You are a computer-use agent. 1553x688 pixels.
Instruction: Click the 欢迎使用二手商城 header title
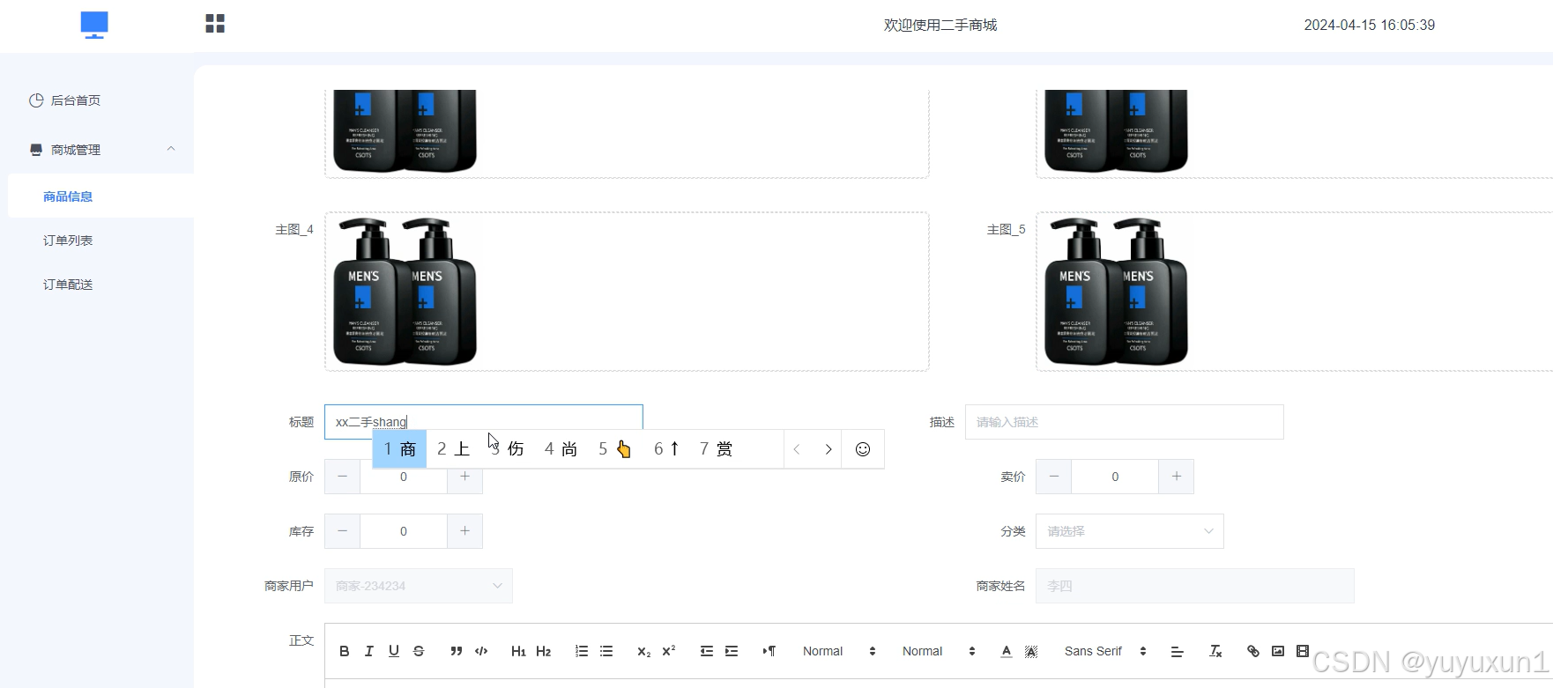940,26
